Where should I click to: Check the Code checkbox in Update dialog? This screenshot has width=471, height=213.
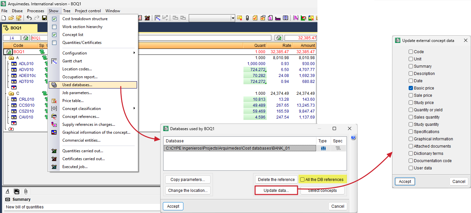pos(411,52)
